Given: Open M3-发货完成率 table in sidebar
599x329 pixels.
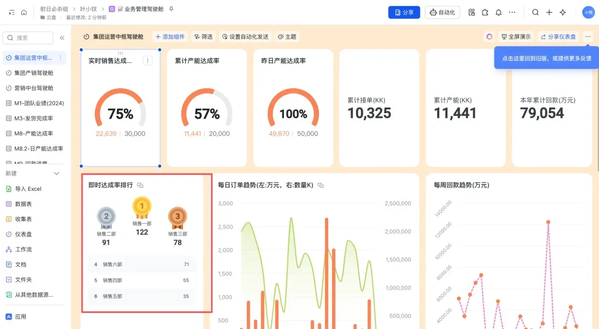Looking at the screenshot, I should tap(34, 118).
